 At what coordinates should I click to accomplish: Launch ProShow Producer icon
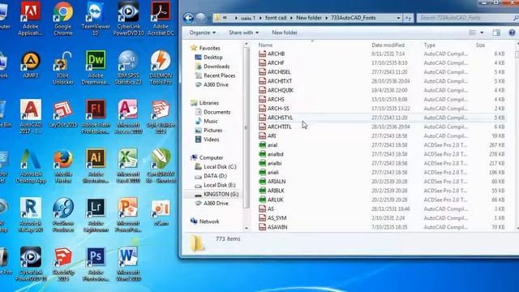point(63,215)
